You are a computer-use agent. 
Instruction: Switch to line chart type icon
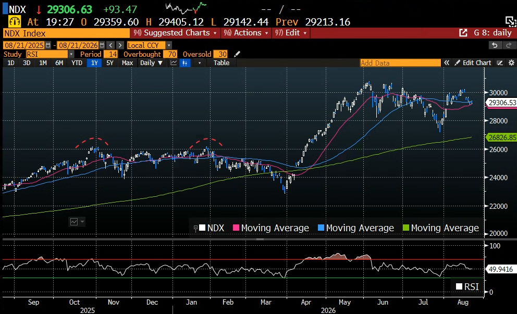coord(174,63)
